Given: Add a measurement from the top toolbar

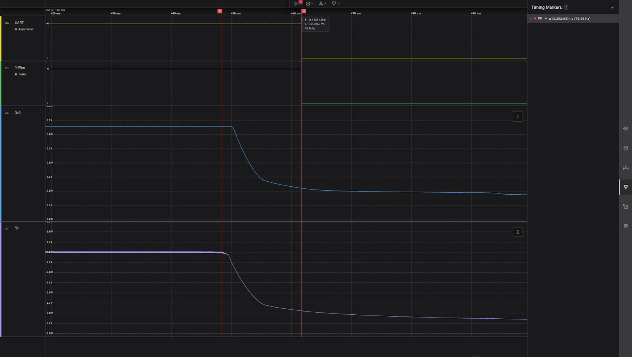Looking at the screenshot, I should click(x=322, y=4).
